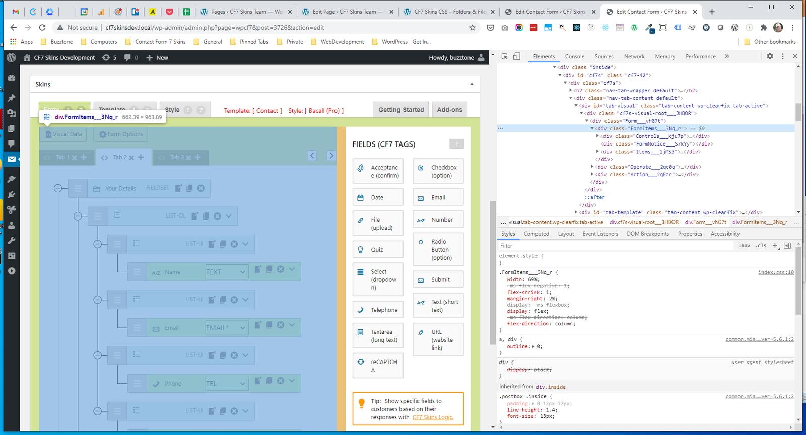
Task: Edit the Your Details fieldset
Action: (178, 188)
